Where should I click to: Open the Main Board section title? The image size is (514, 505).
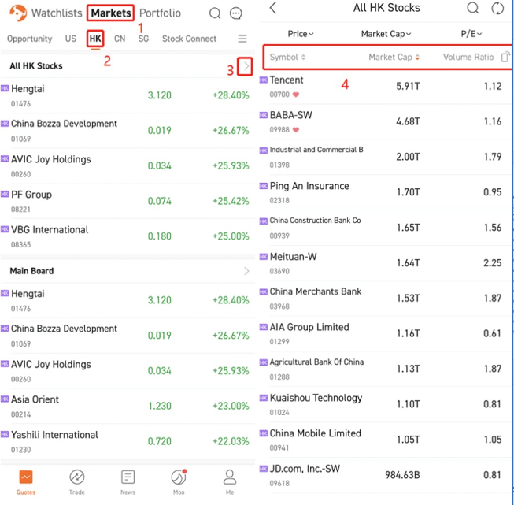pyautogui.click(x=31, y=271)
